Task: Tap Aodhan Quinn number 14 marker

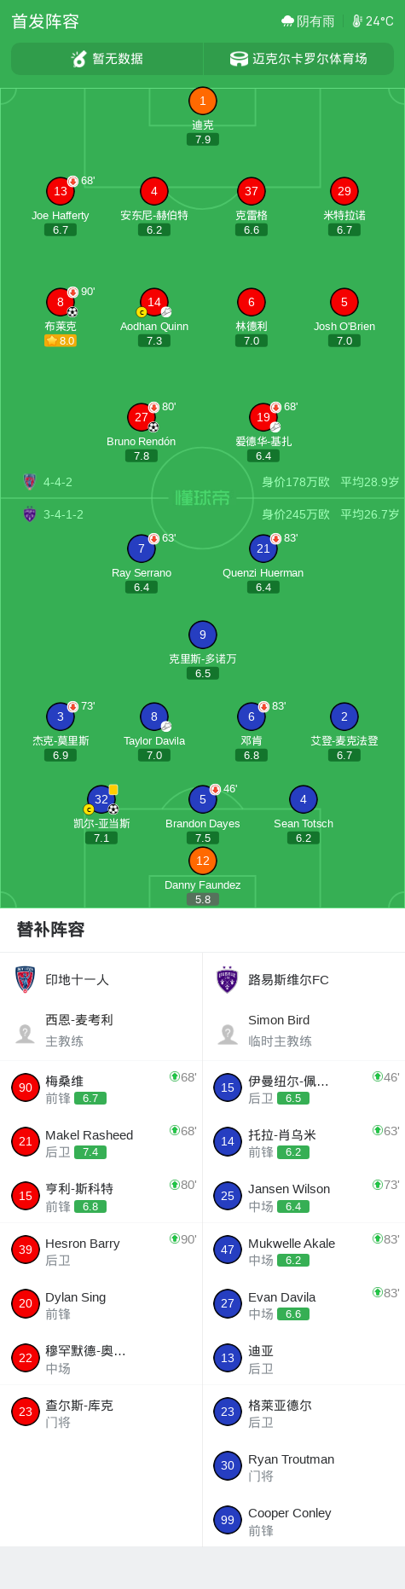Action: click(x=154, y=302)
